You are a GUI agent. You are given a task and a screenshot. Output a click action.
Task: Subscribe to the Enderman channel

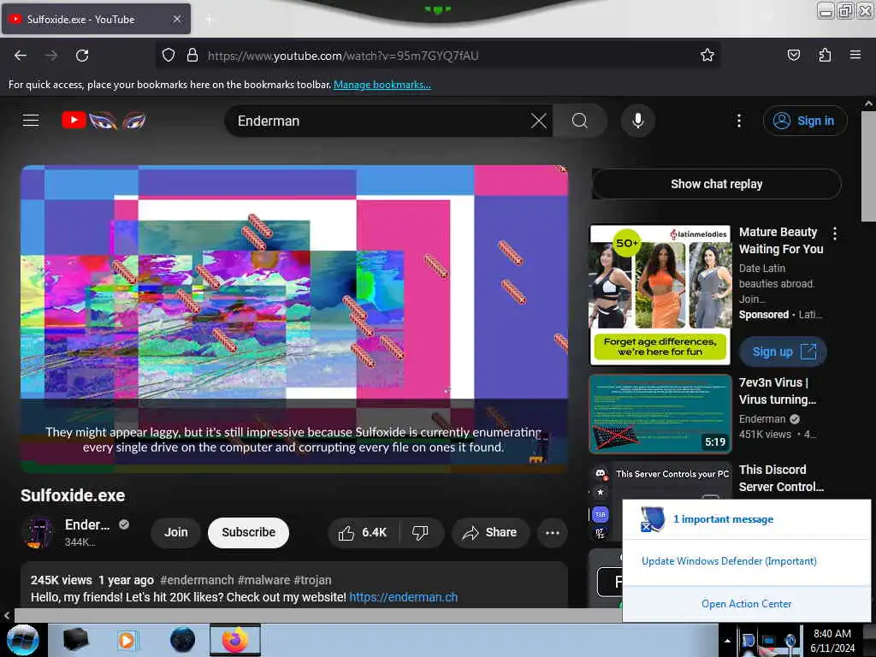(249, 532)
